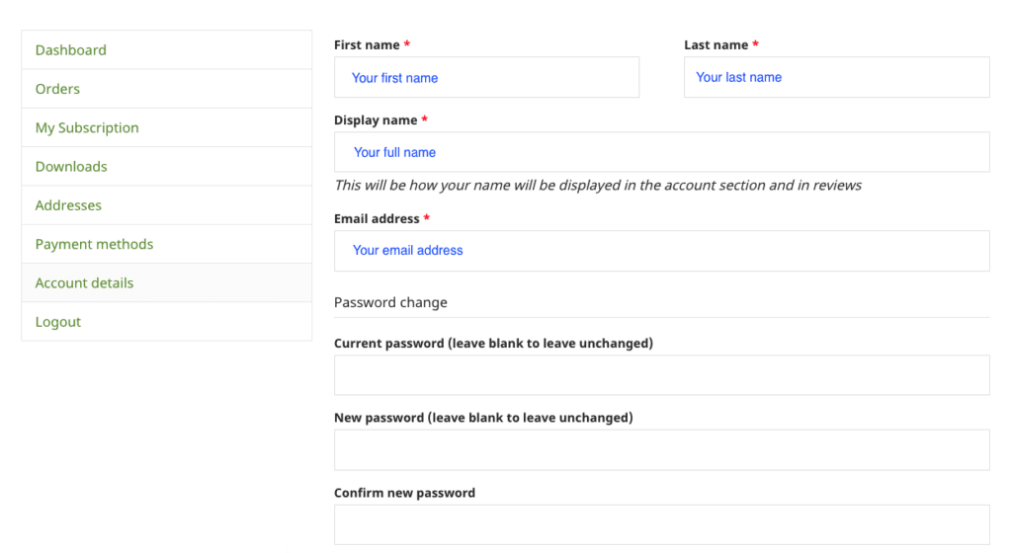The image size is (1012, 553).
Task: Select Payment methods in sidebar
Action: [94, 244]
